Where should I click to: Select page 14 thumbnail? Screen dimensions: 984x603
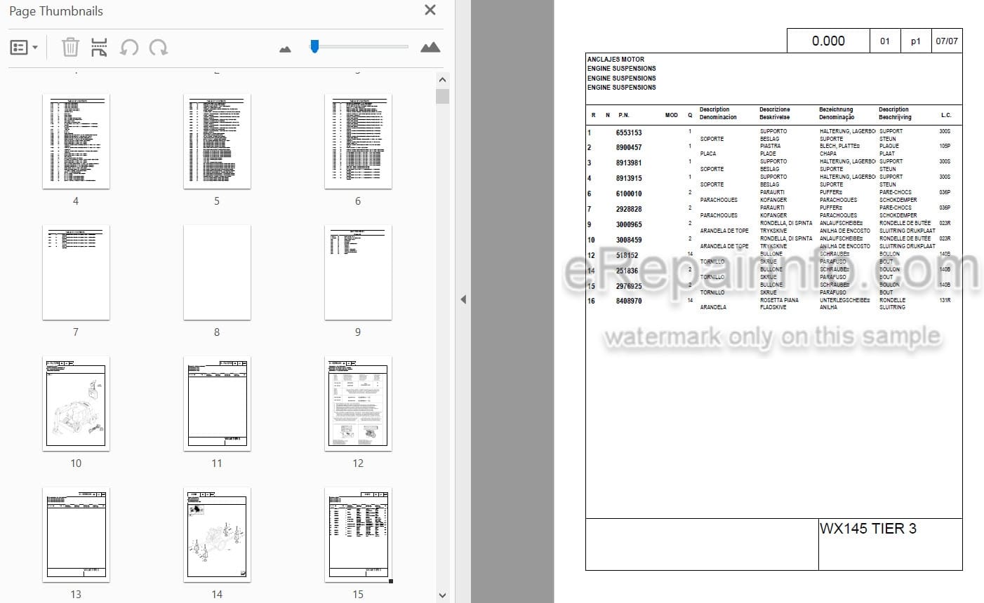(217, 535)
